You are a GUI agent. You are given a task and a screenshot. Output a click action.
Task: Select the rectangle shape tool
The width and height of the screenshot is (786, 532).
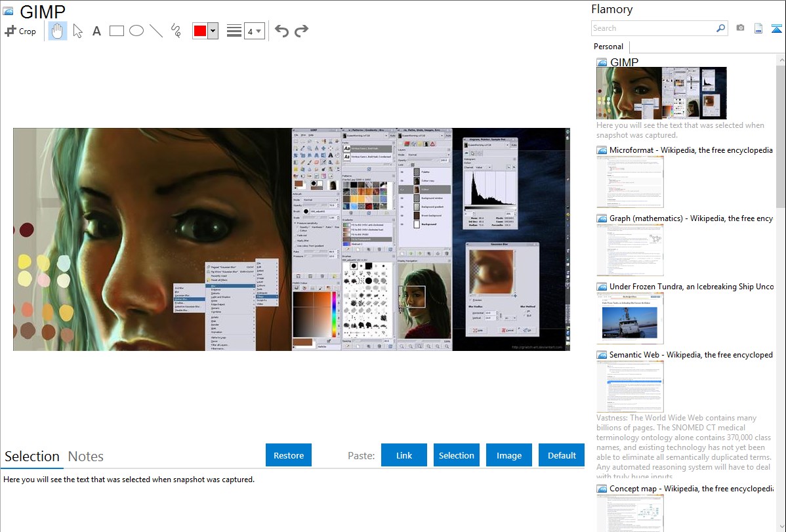[116, 31]
